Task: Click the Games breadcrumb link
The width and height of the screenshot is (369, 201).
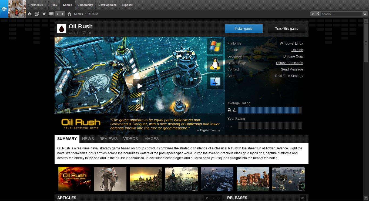Action: 78,14
